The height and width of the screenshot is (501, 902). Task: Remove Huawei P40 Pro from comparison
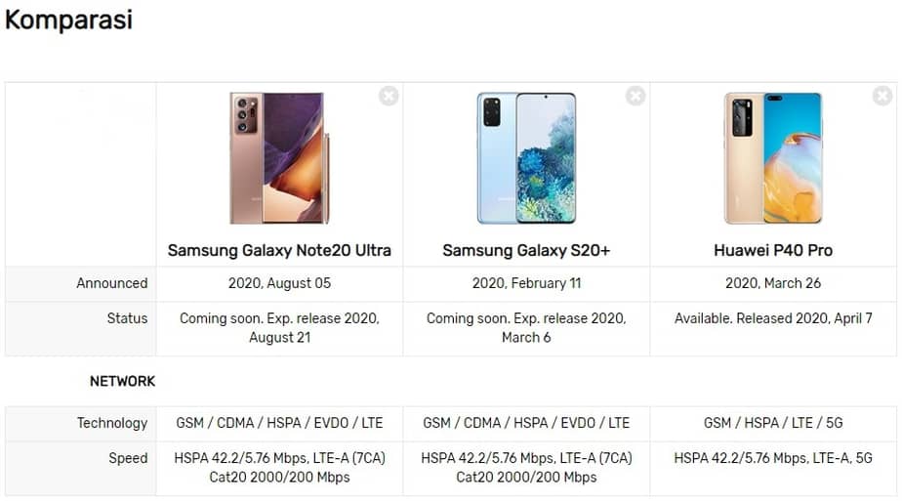(x=882, y=96)
